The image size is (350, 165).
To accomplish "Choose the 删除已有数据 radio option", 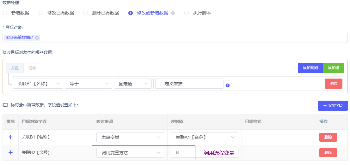I will pyautogui.click(x=86, y=13).
